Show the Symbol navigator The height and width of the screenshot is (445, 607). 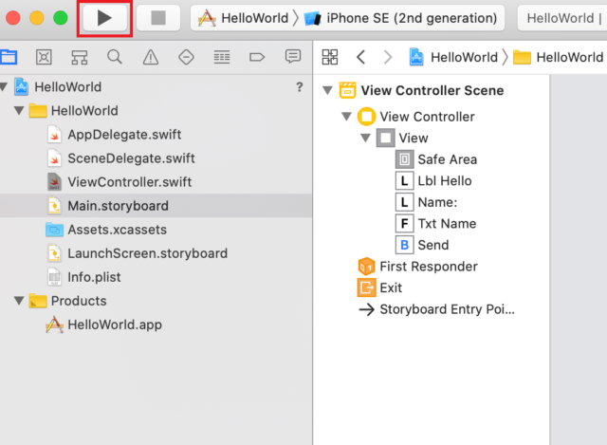tap(80, 57)
